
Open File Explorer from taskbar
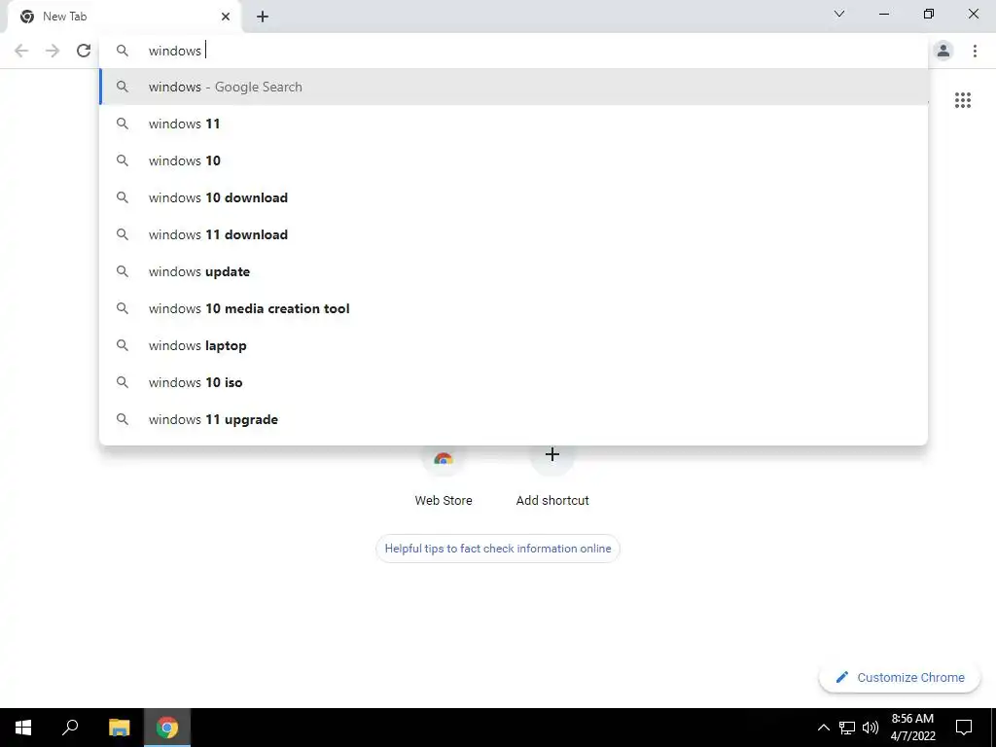pyautogui.click(x=119, y=728)
